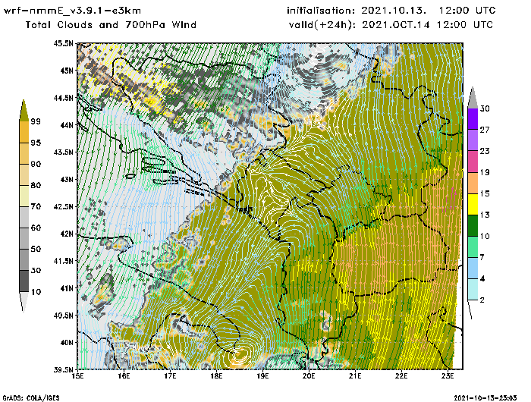Click the 'initialisation: 2021.10.13. 12:00 UTC' text
531x402 pixels.
tap(391, 11)
